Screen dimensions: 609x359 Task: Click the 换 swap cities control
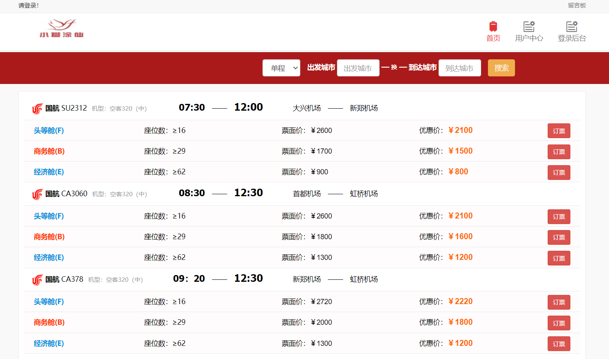(394, 67)
